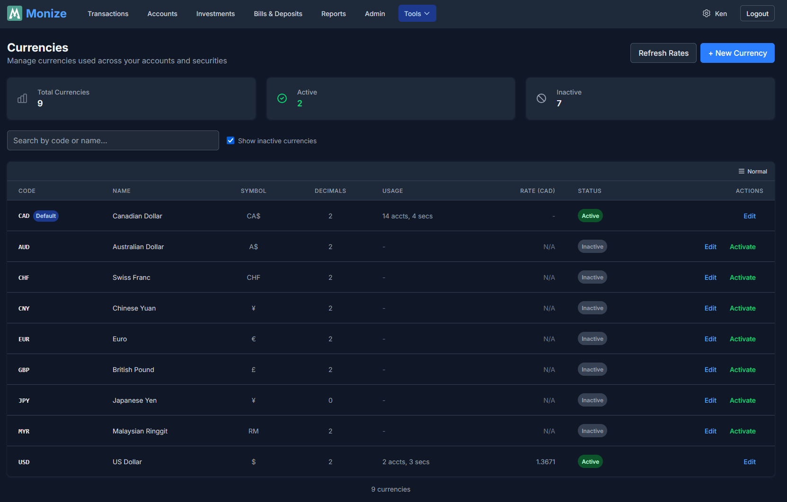Edit the Malaysian Ringgit row
787x502 pixels.
point(710,431)
